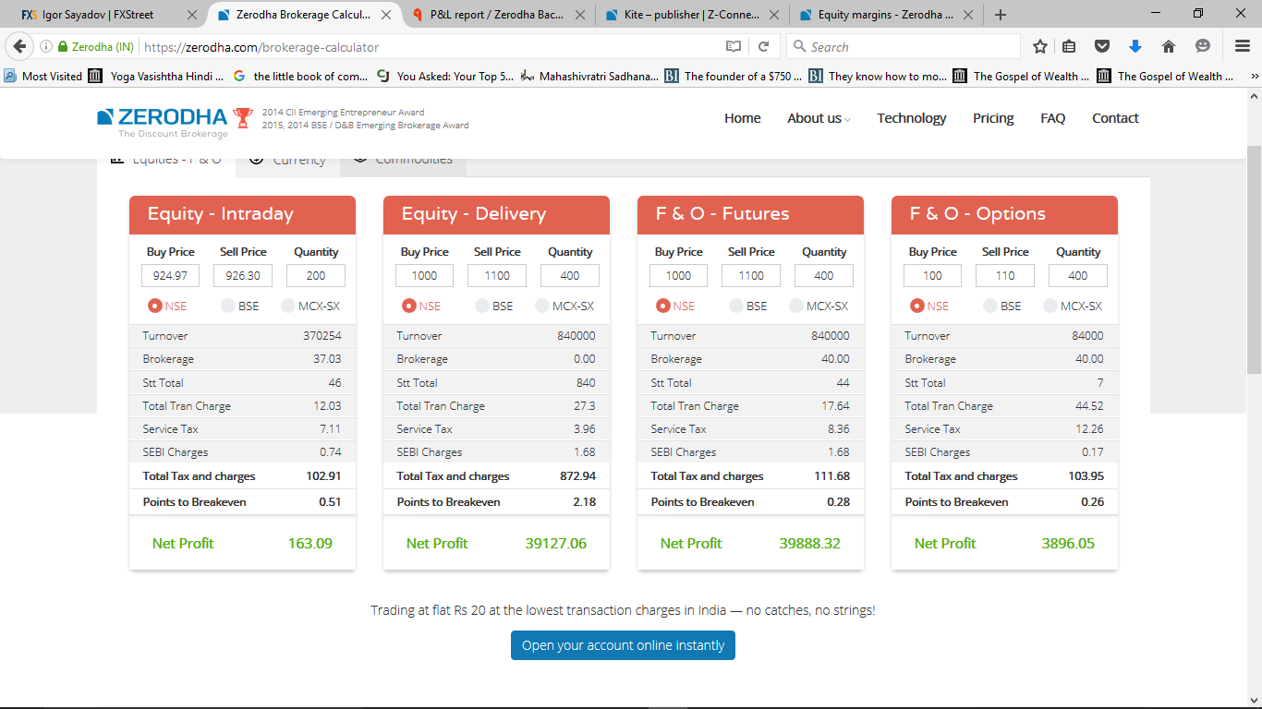
Task: Select MCX-SX for Equity Delivery
Action: click(x=542, y=306)
